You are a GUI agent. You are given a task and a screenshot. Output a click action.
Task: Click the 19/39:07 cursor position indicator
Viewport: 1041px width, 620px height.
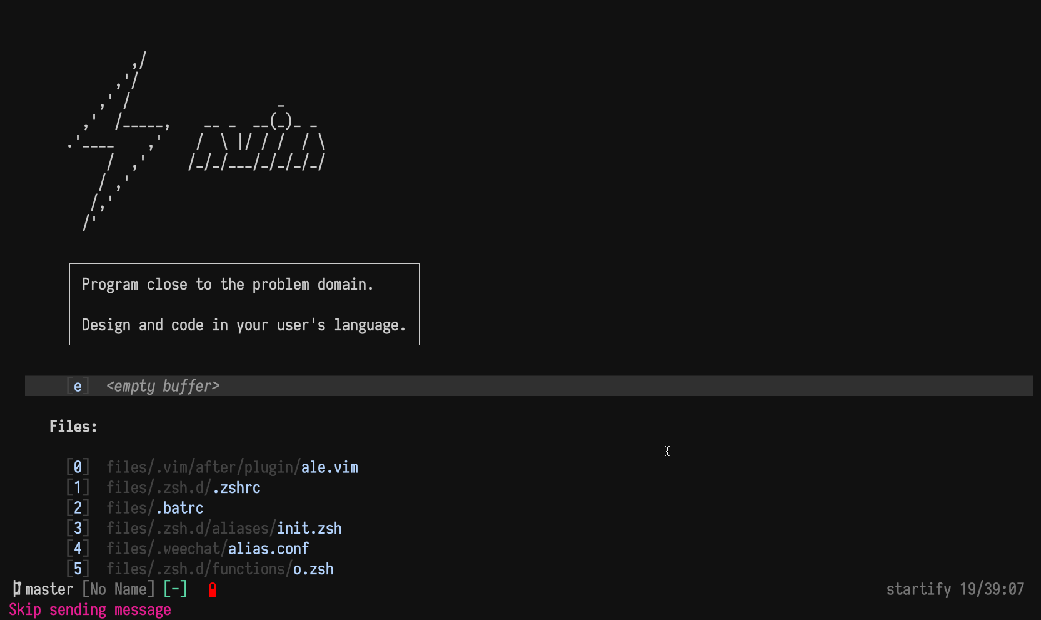tap(992, 589)
